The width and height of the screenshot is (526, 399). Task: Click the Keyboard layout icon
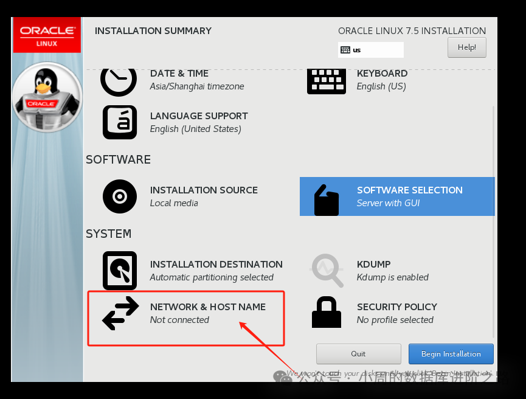click(x=326, y=82)
